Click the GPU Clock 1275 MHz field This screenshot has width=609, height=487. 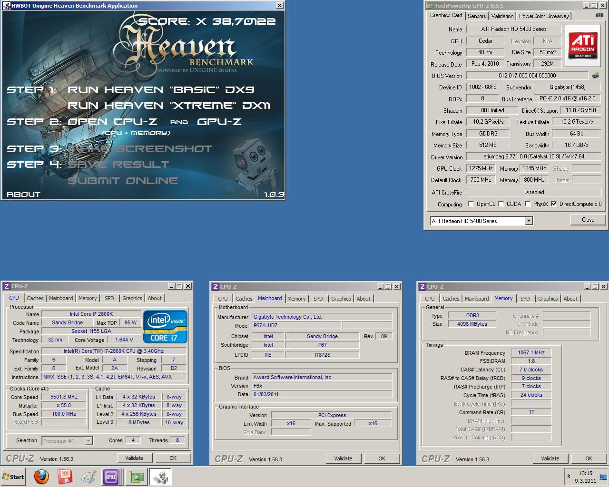481,168
